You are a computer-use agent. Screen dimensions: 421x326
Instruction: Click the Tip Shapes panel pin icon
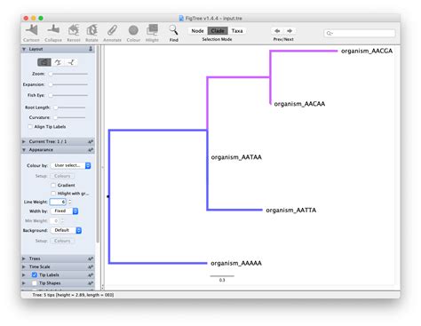tap(91, 283)
